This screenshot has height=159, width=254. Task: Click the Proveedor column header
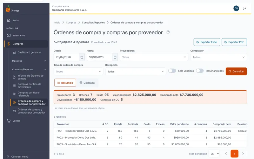(x=63, y=124)
